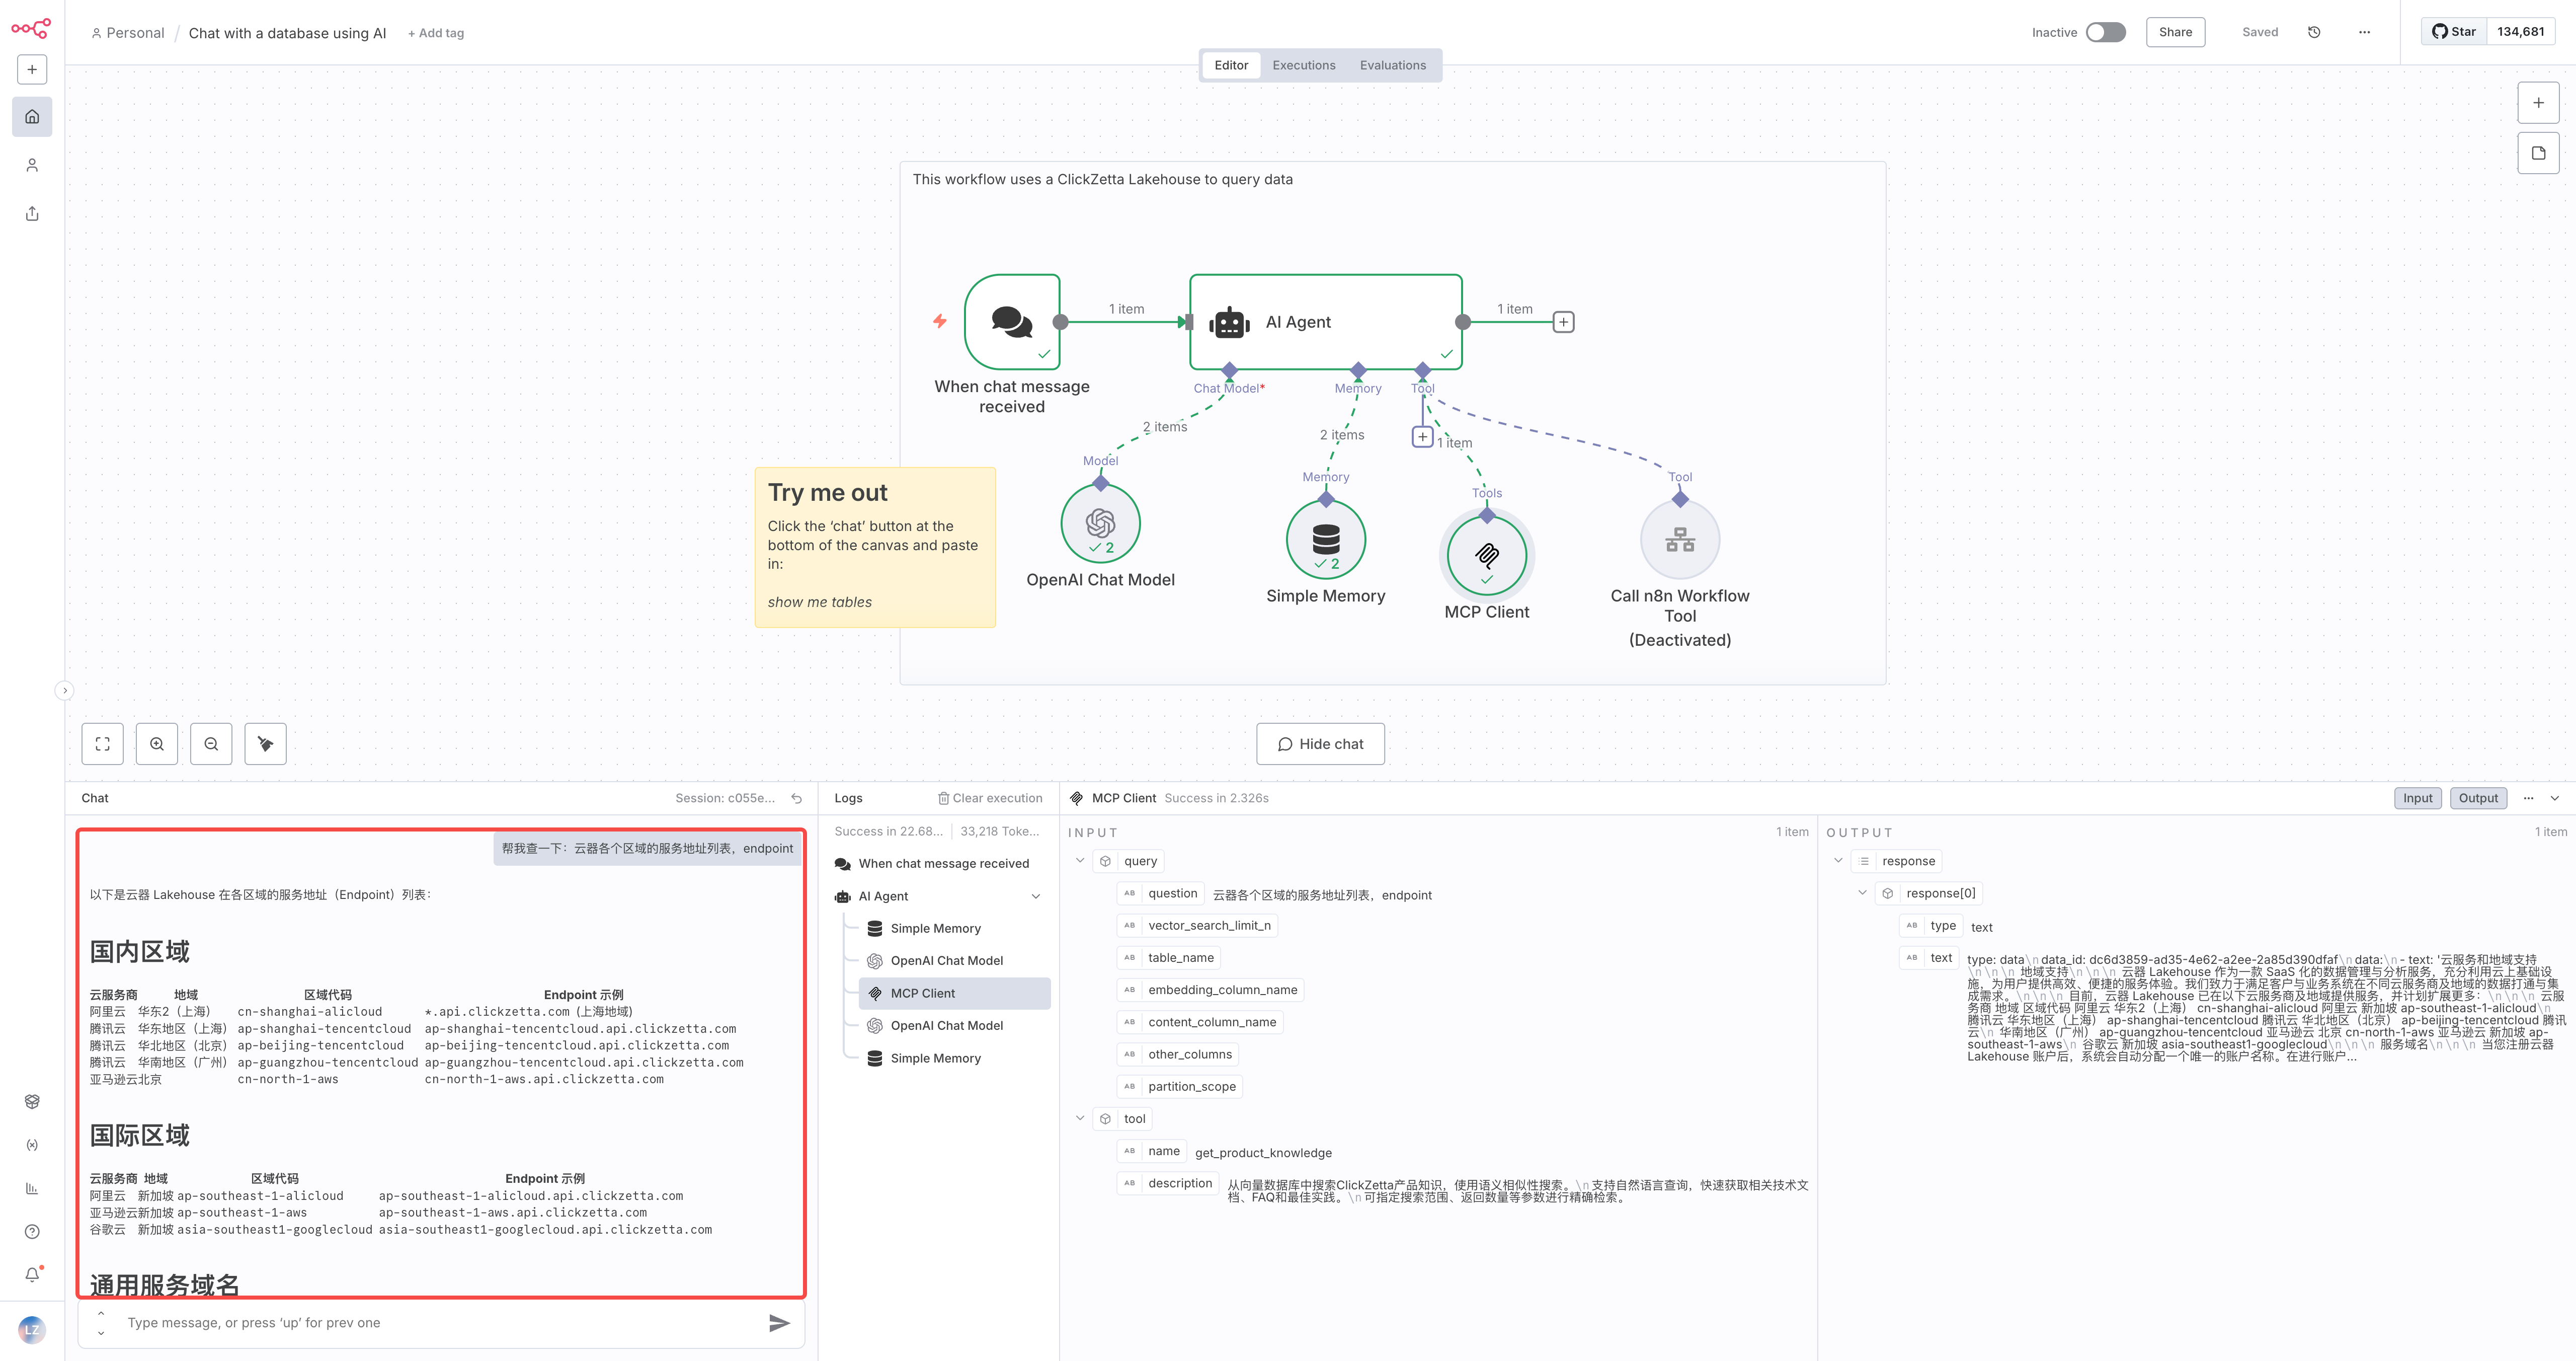2576x1361 pixels.
Task: Collapse the response output section
Action: [1837, 861]
